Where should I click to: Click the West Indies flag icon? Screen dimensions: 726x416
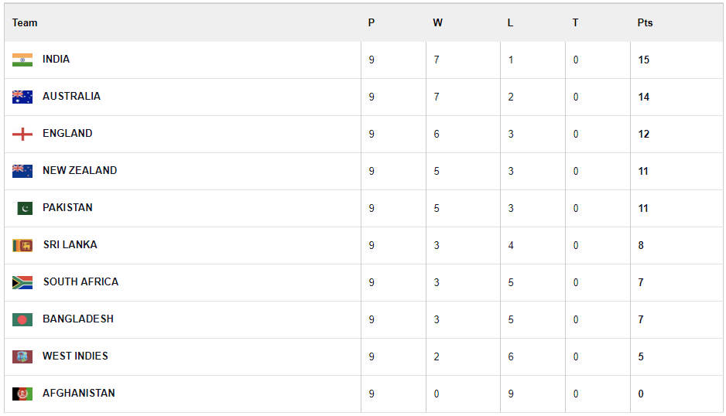(x=22, y=356)
